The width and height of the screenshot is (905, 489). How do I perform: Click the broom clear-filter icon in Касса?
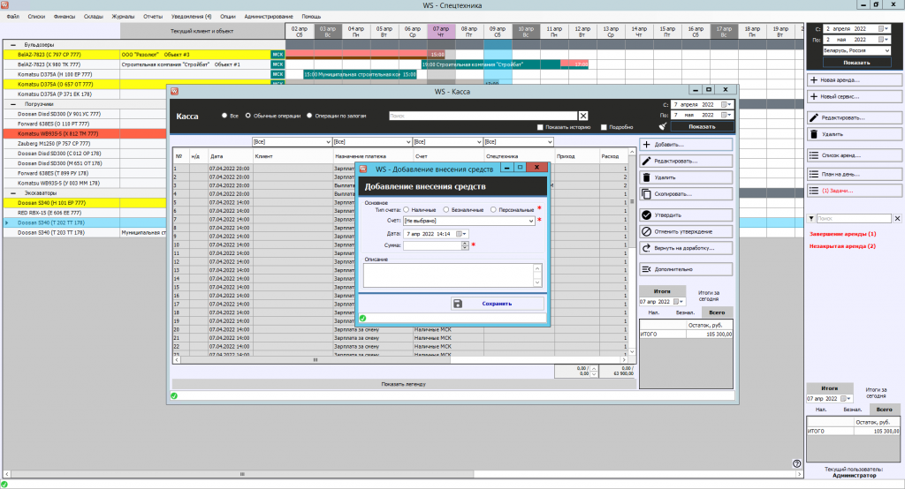tap(663, 126)
